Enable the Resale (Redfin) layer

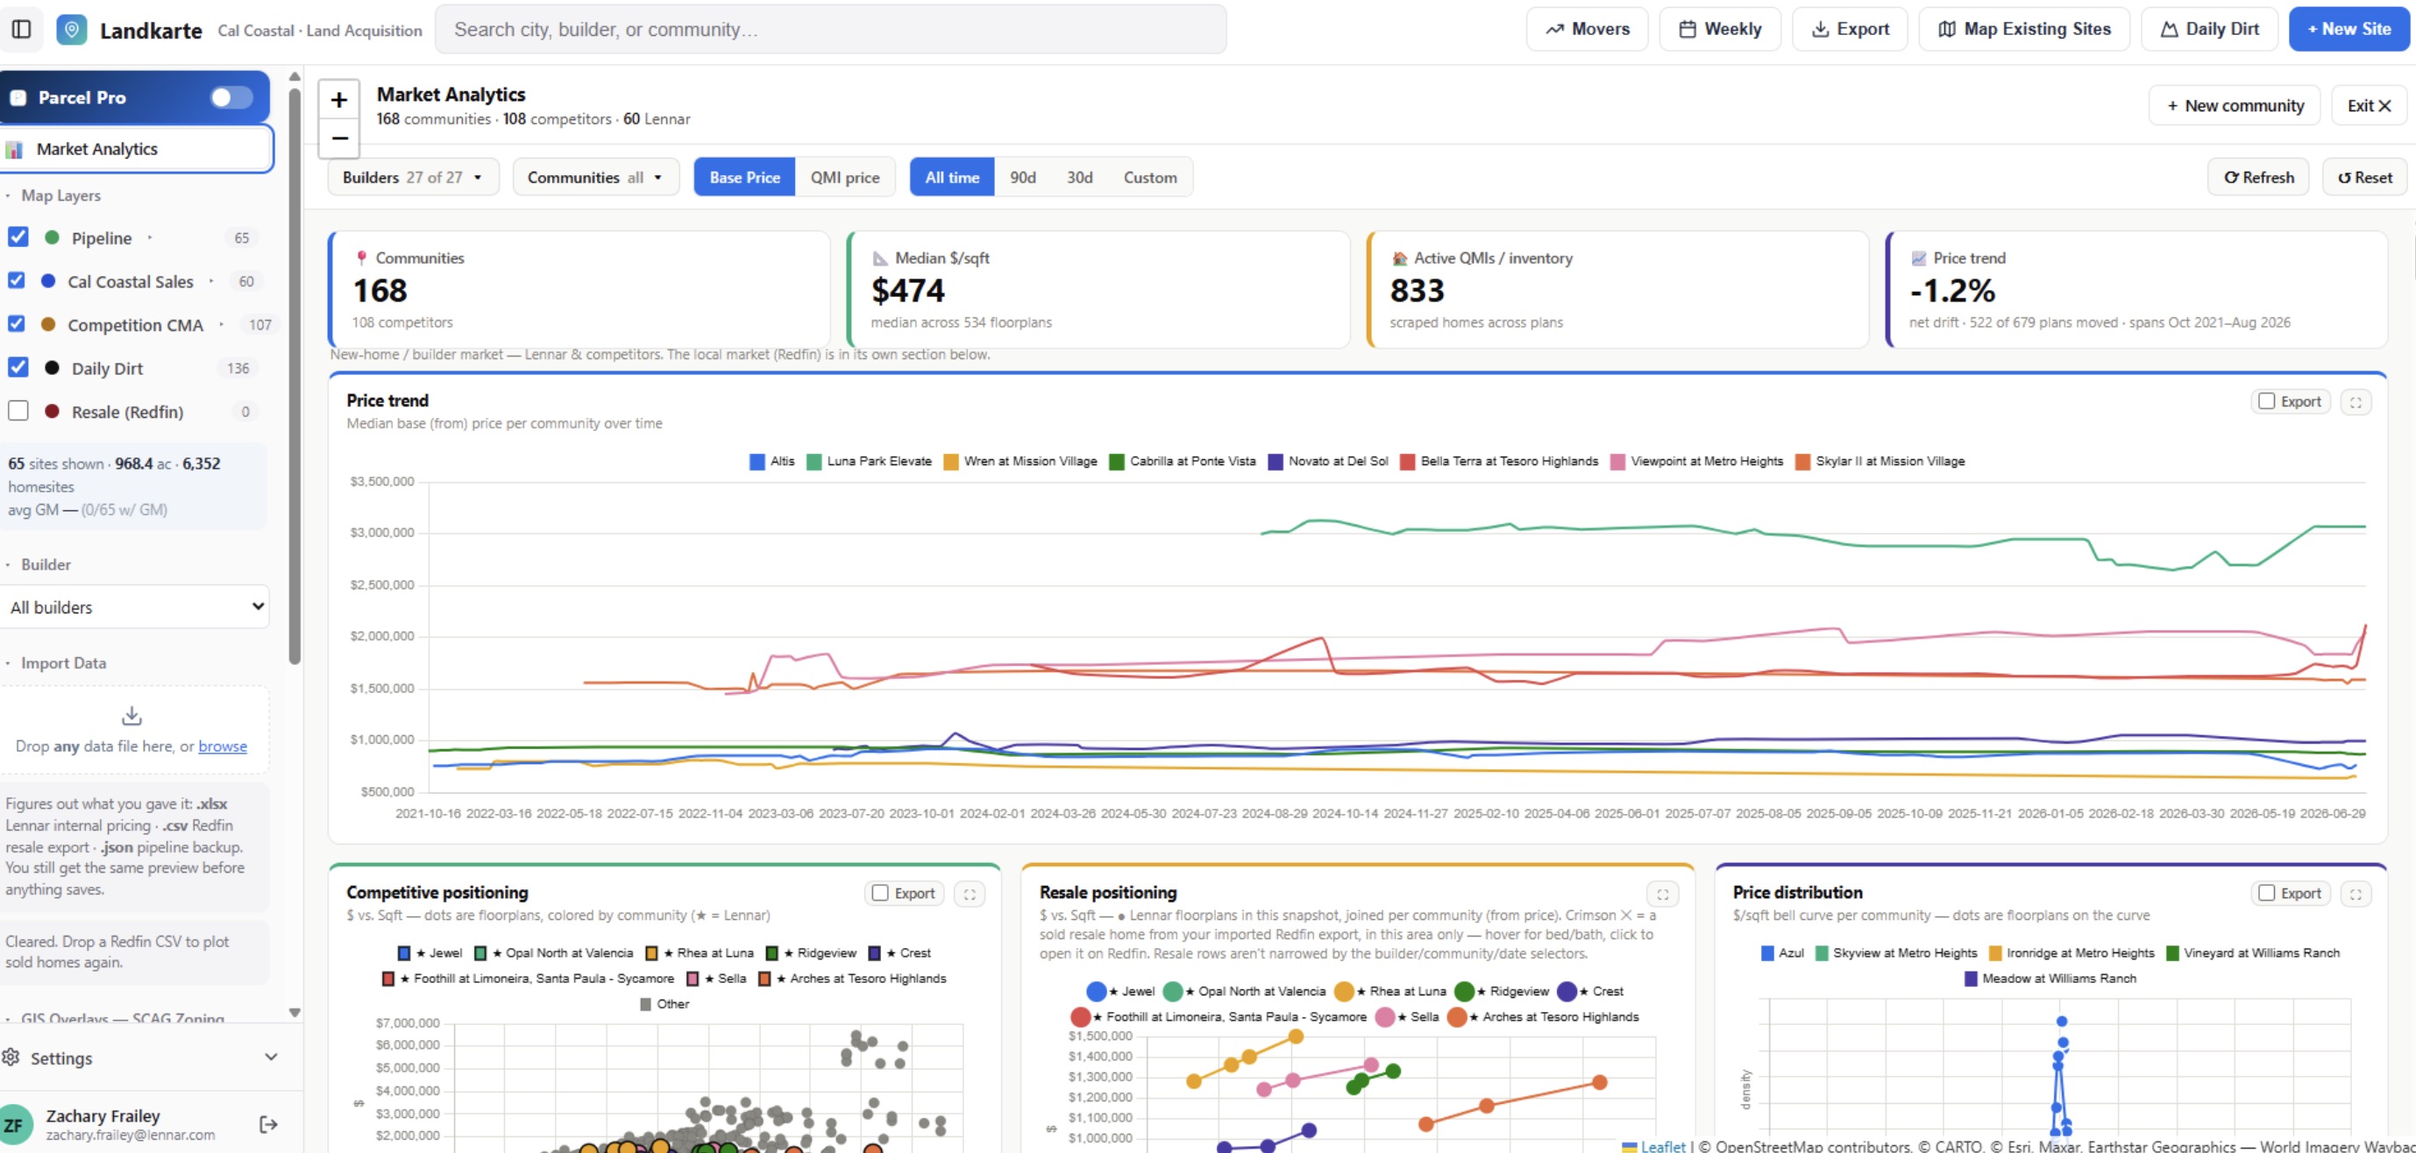point(18,411)
